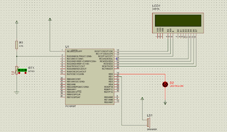
Task: Click the RB2/AN8 pin label
Action: pyautogui.click(x=71, y=84)
